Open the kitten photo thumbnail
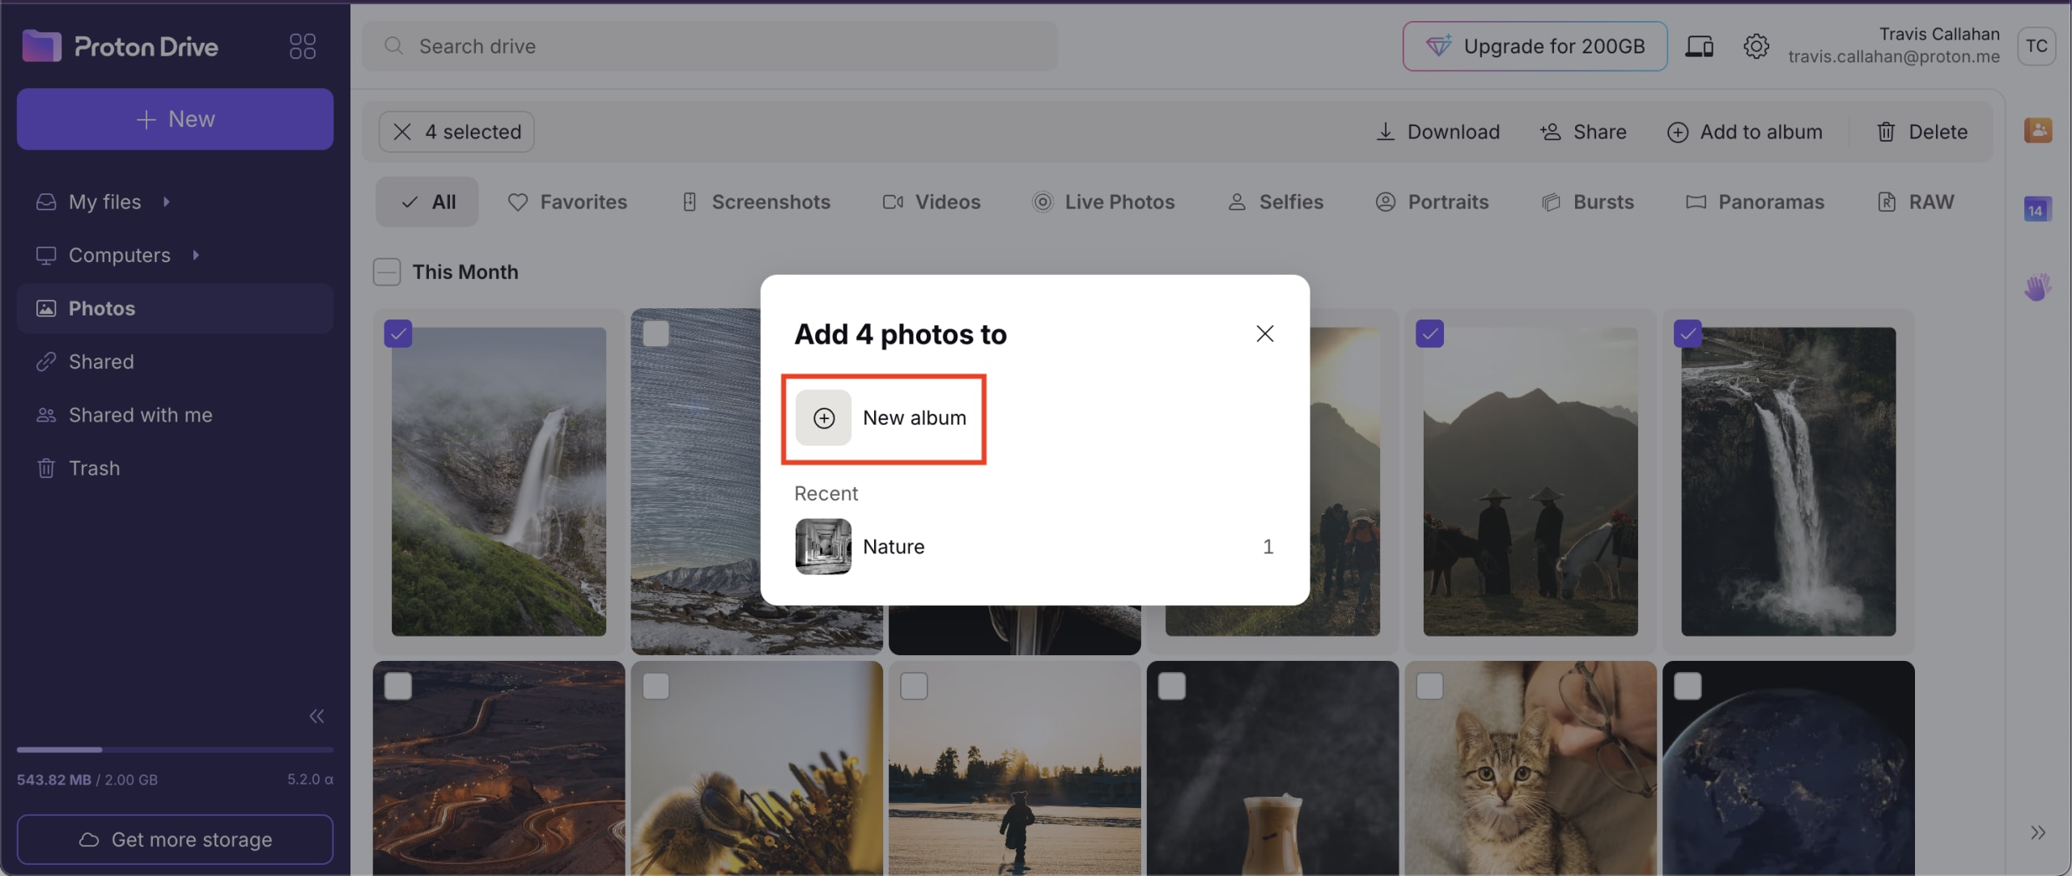Screen dimensions: 2072x876 (x=1531, y=768)
